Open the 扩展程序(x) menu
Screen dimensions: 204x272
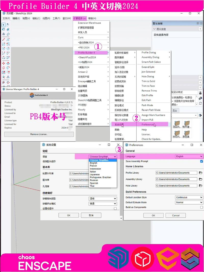[x=80, y=18]
